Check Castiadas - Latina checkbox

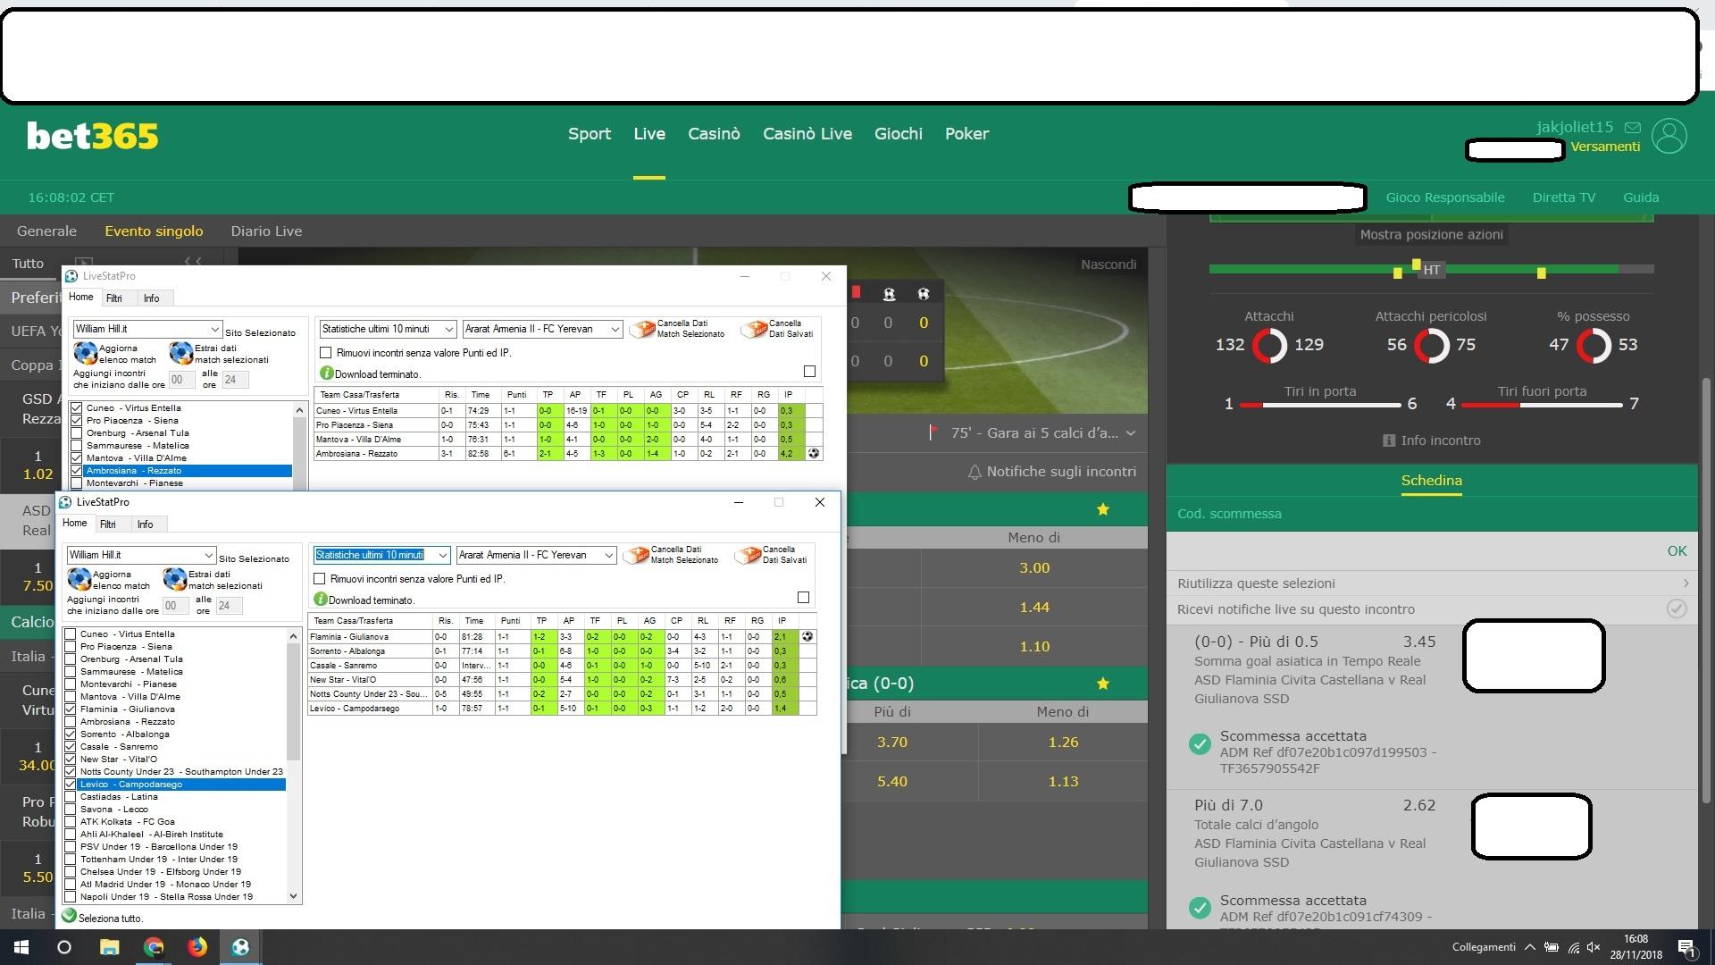point(70,797)
